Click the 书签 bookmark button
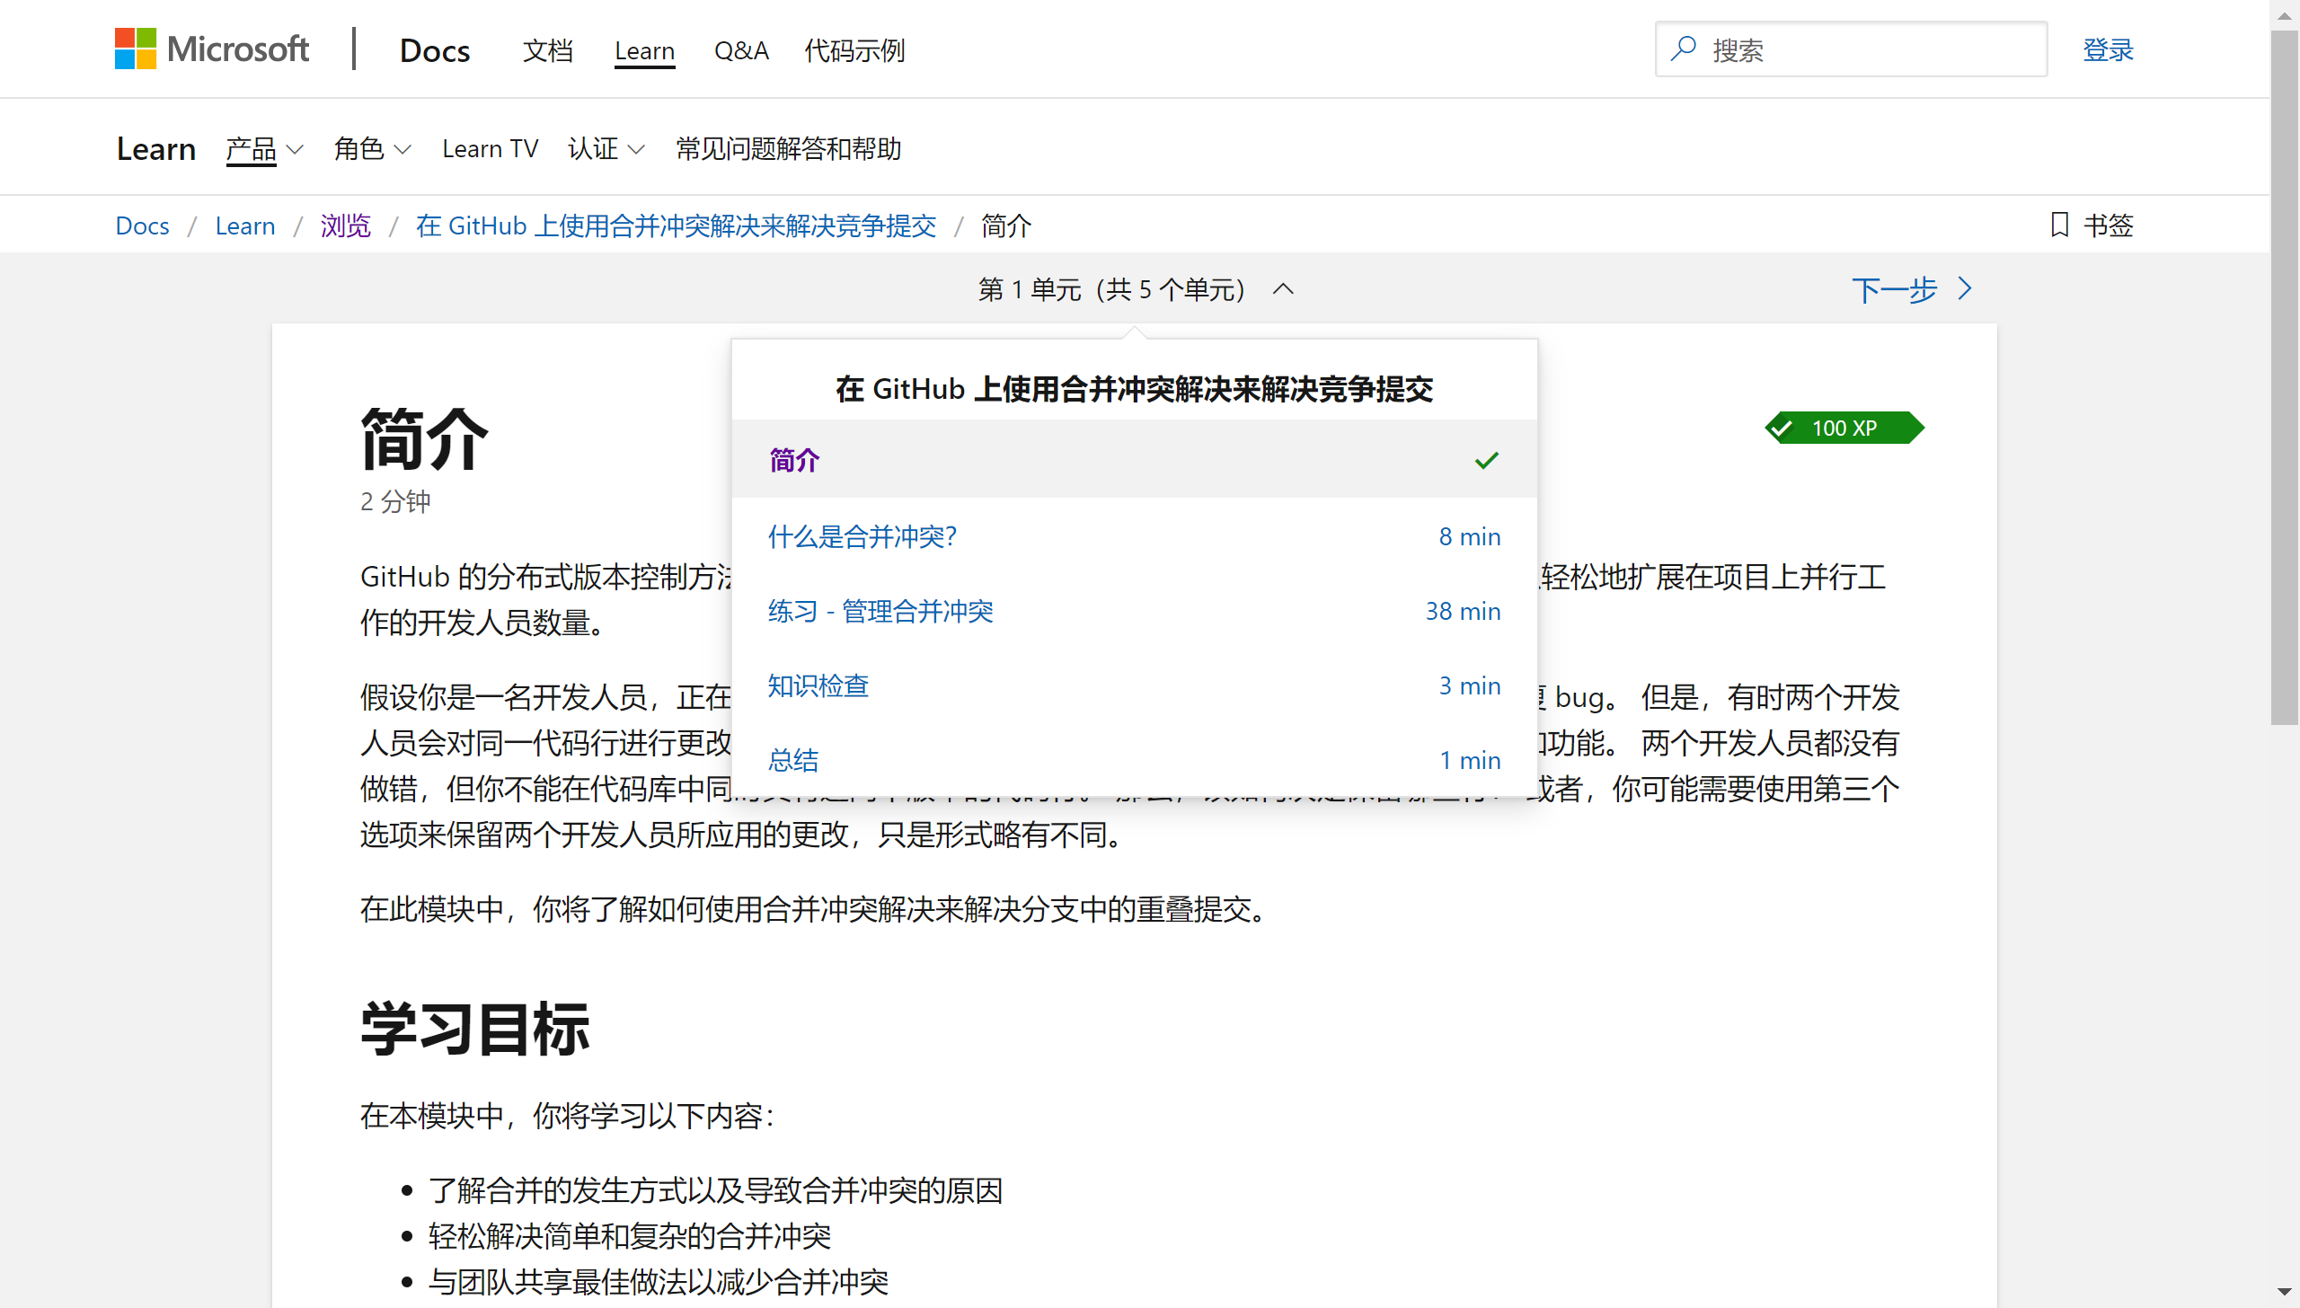Viewport: 2300px width, 1308px height. tap(2092, 225)
